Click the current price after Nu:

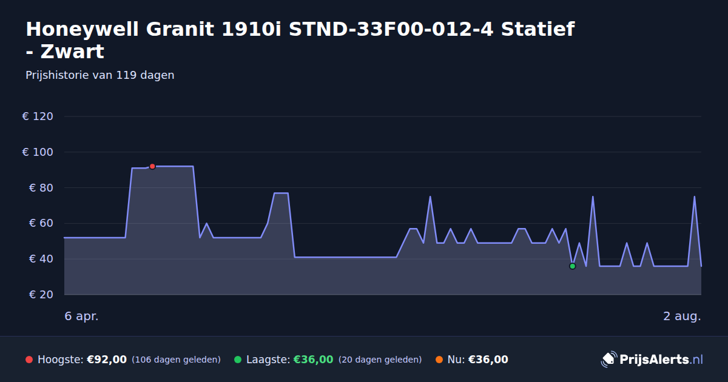[x=488, y=360]
